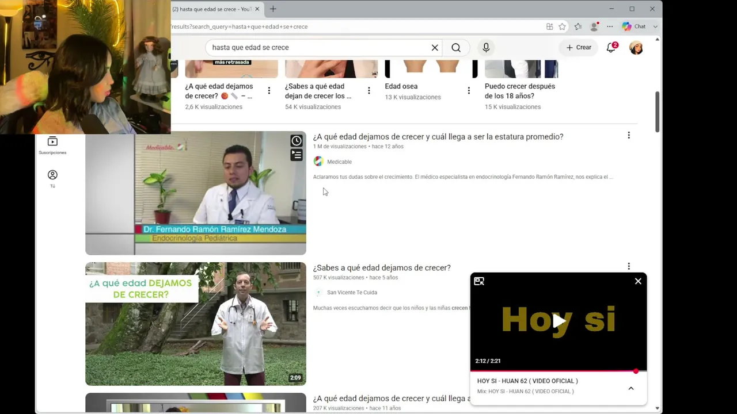Clear the YouTube search box text

pyautogui.click(x=435, y=48)
